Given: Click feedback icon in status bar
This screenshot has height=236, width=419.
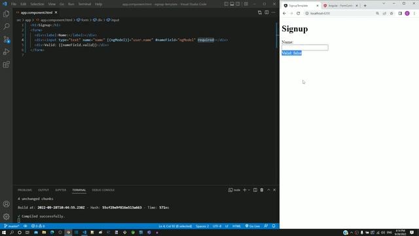Looking at the screenshot, I should pos(266,226).
